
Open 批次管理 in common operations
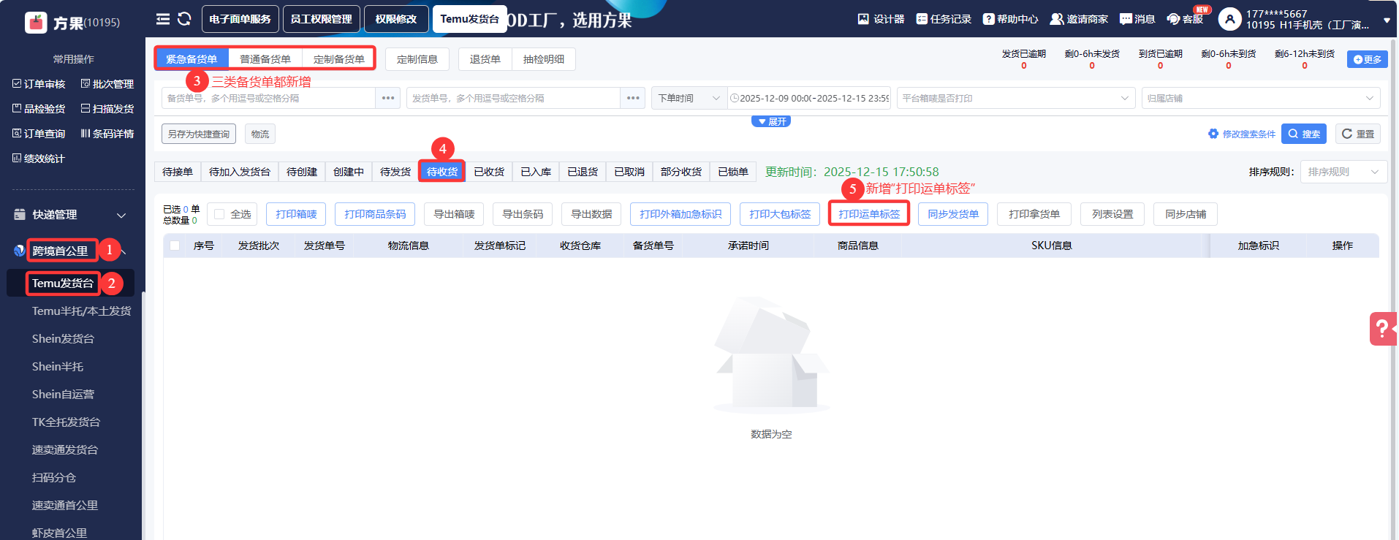click(107, 84)
